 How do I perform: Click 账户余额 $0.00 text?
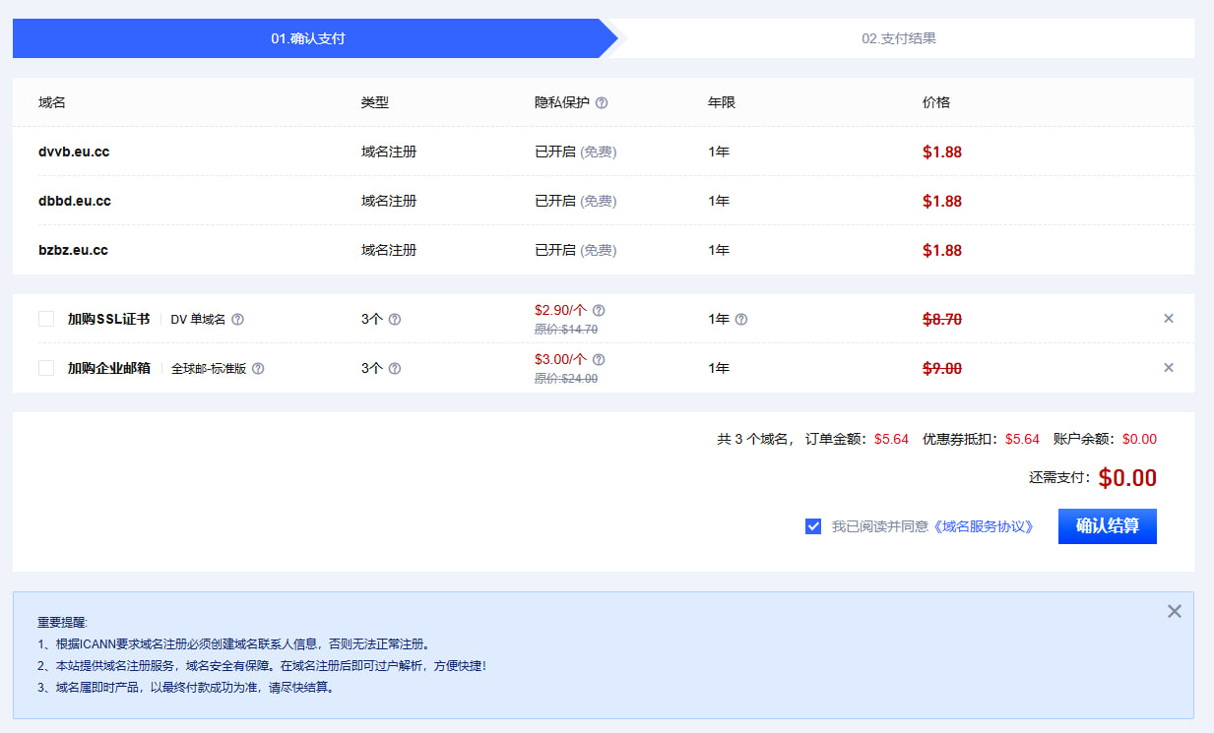(x=1105, y=439)
